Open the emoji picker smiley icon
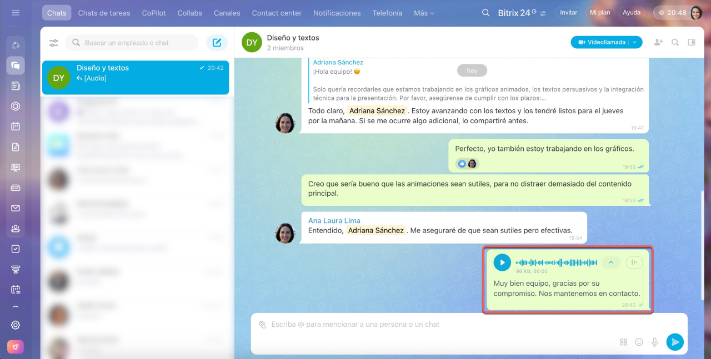Viewport: 711px width, 359px height. [639, 342]
